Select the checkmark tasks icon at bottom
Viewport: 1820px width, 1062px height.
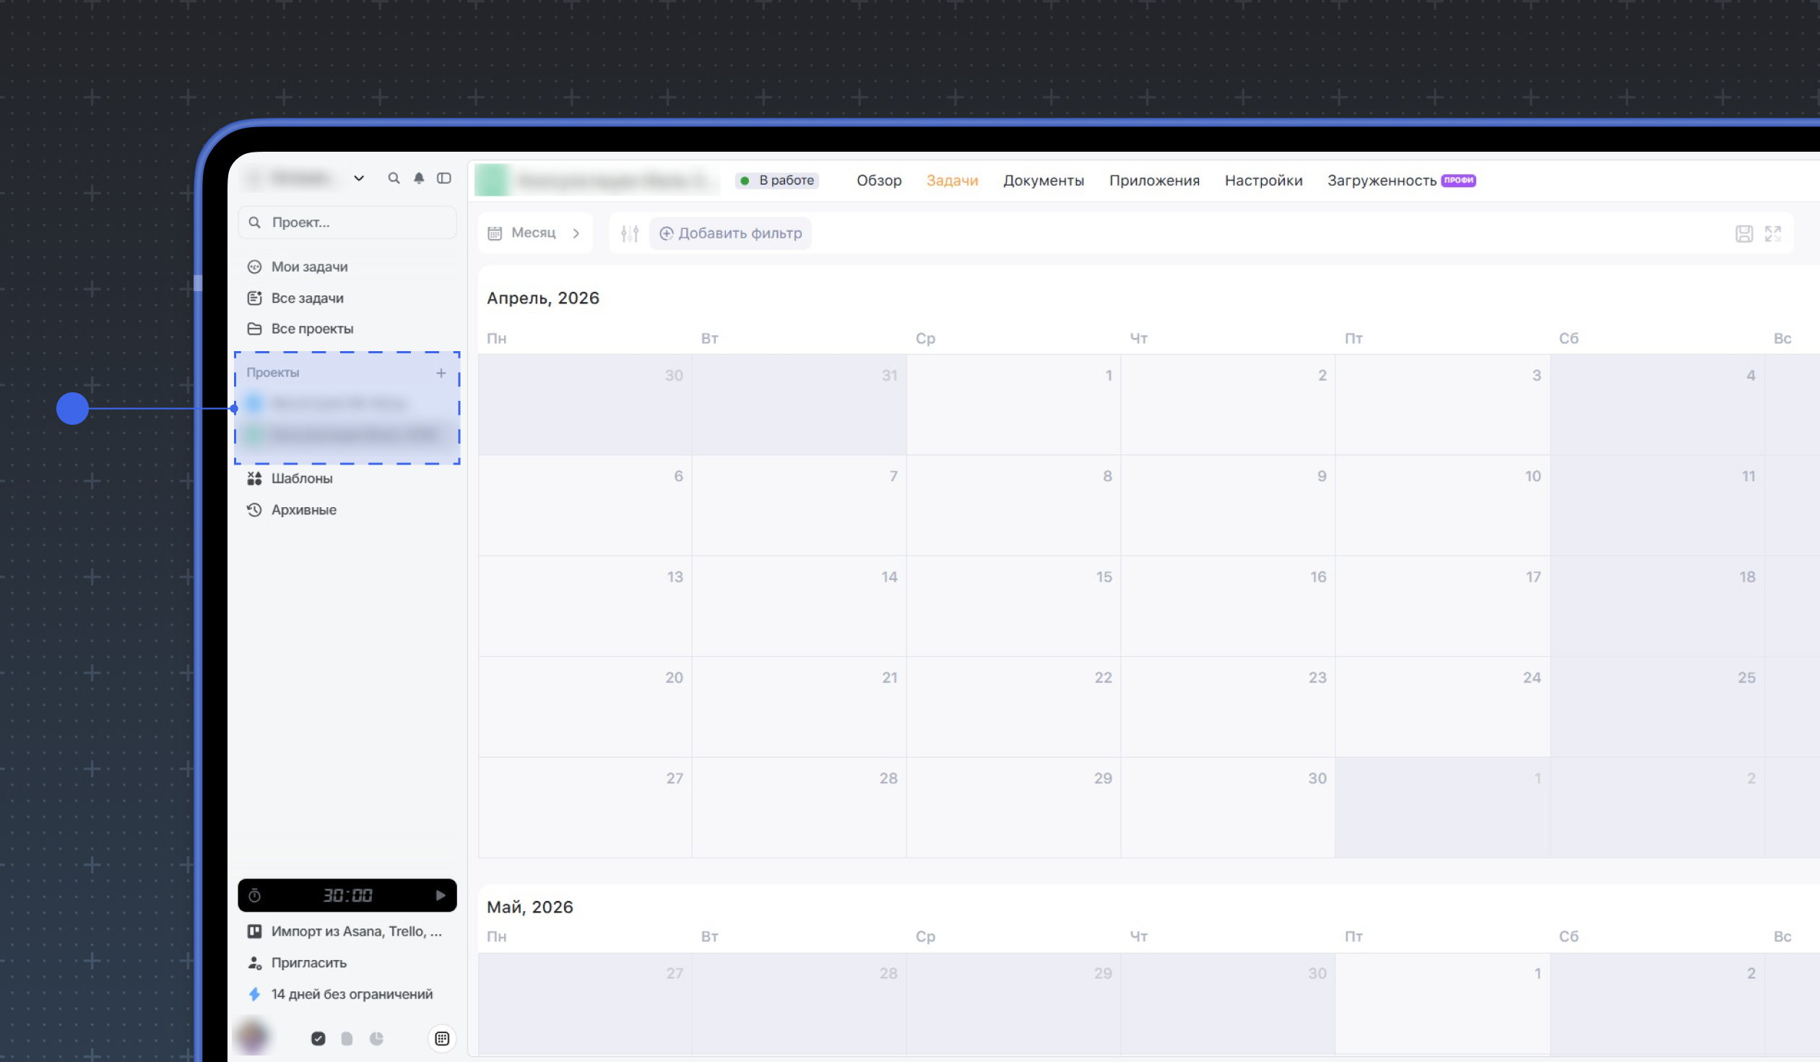tap(318, 1039)
